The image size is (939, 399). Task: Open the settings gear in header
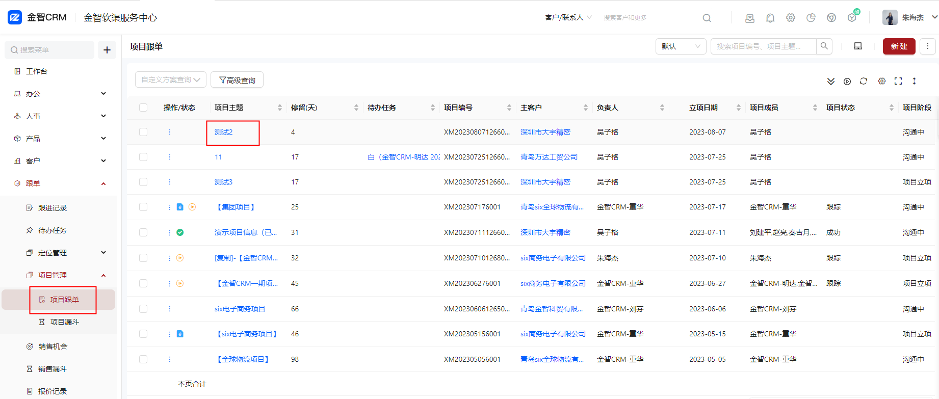[x=791, y=18]
